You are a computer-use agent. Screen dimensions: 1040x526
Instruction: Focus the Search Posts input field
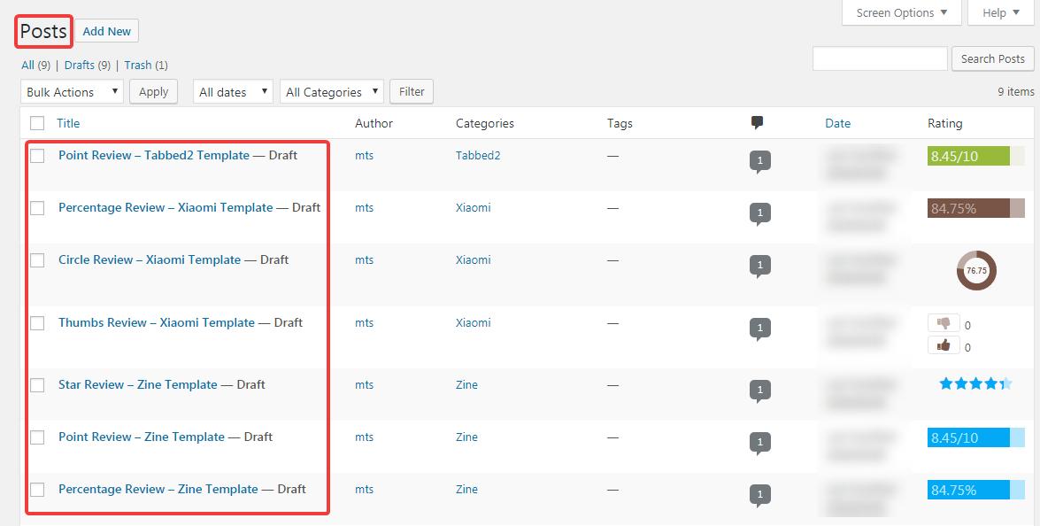pyautogui.click(x=880, y=58)
